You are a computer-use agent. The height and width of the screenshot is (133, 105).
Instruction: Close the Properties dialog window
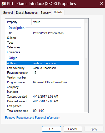102,4
